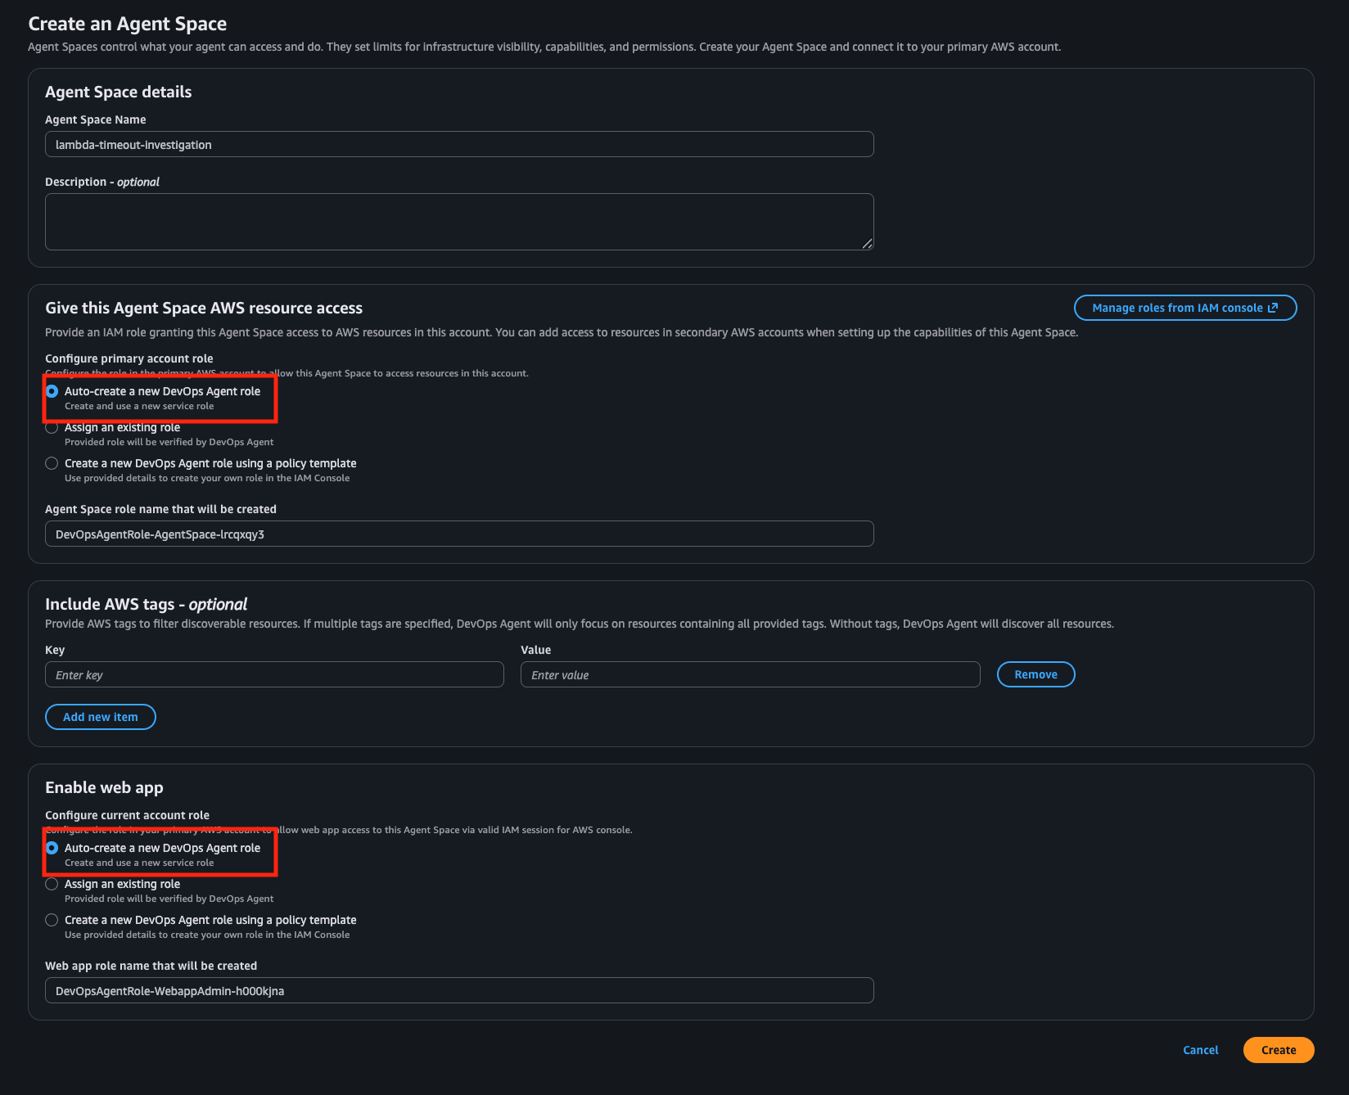Click the Create an Agent Space heading
Image resolution: width=1349 pixels, height=1095 pixels.
128,24
